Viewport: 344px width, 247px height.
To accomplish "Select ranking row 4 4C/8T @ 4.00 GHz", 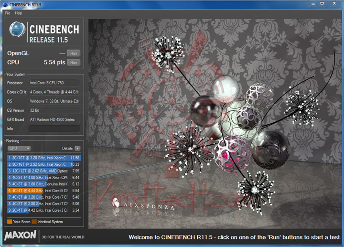I will (x=44, y=177).
